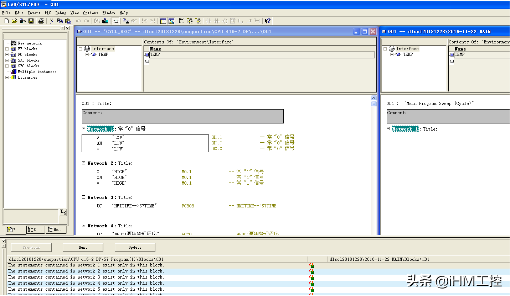Click the Cut scissors icon
Viewport: 510px width, 296px height.
click(x=51, y=21)
